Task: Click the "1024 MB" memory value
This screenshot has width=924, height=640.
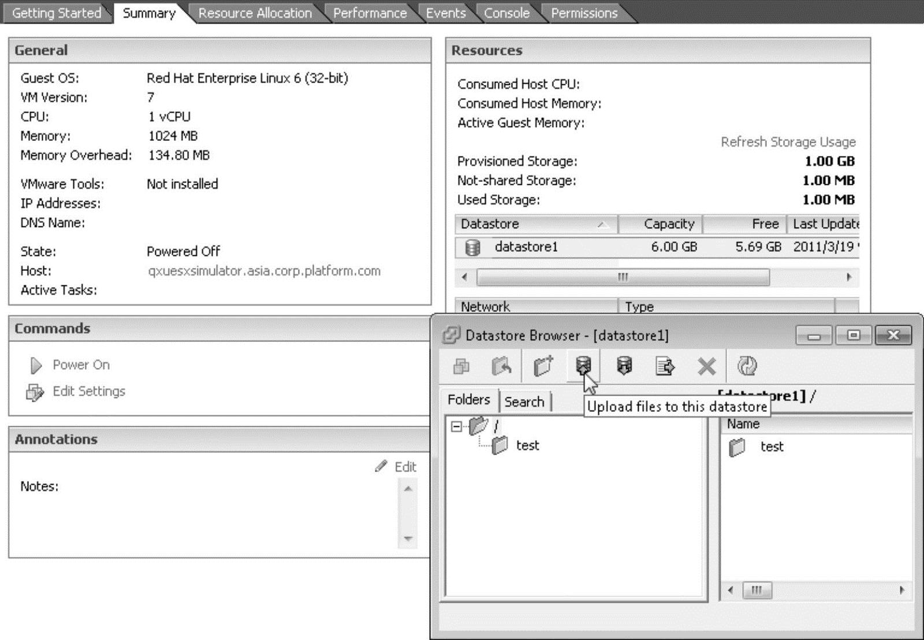Action: 173,136
